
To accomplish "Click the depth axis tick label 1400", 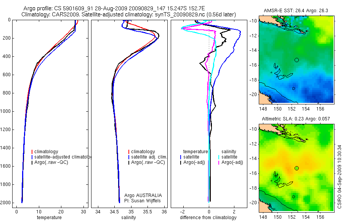I will click(x=6, y=148).
